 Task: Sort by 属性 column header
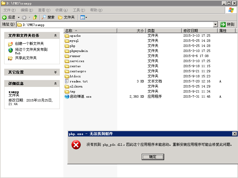226,31
